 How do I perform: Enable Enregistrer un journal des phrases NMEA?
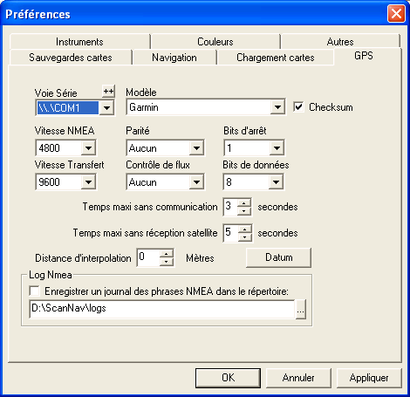pos(34,291)
